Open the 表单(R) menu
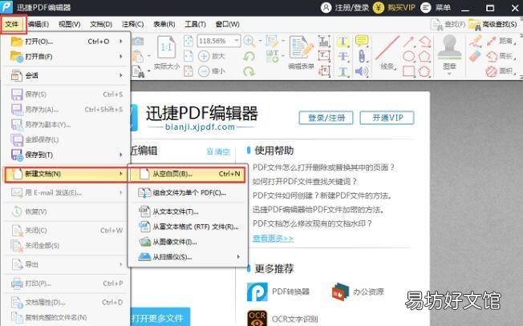 click(164, 24)
